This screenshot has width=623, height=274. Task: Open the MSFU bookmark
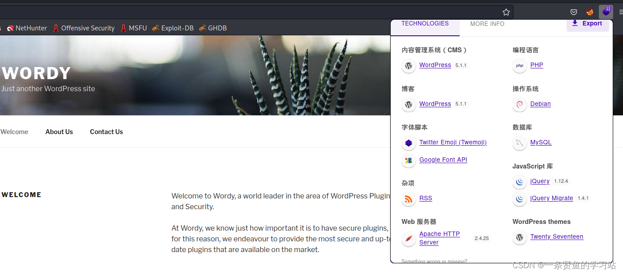(133, 28)
